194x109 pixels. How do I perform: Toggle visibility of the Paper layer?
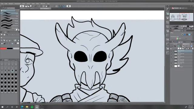pyautogui.click(x=171, y=66)
